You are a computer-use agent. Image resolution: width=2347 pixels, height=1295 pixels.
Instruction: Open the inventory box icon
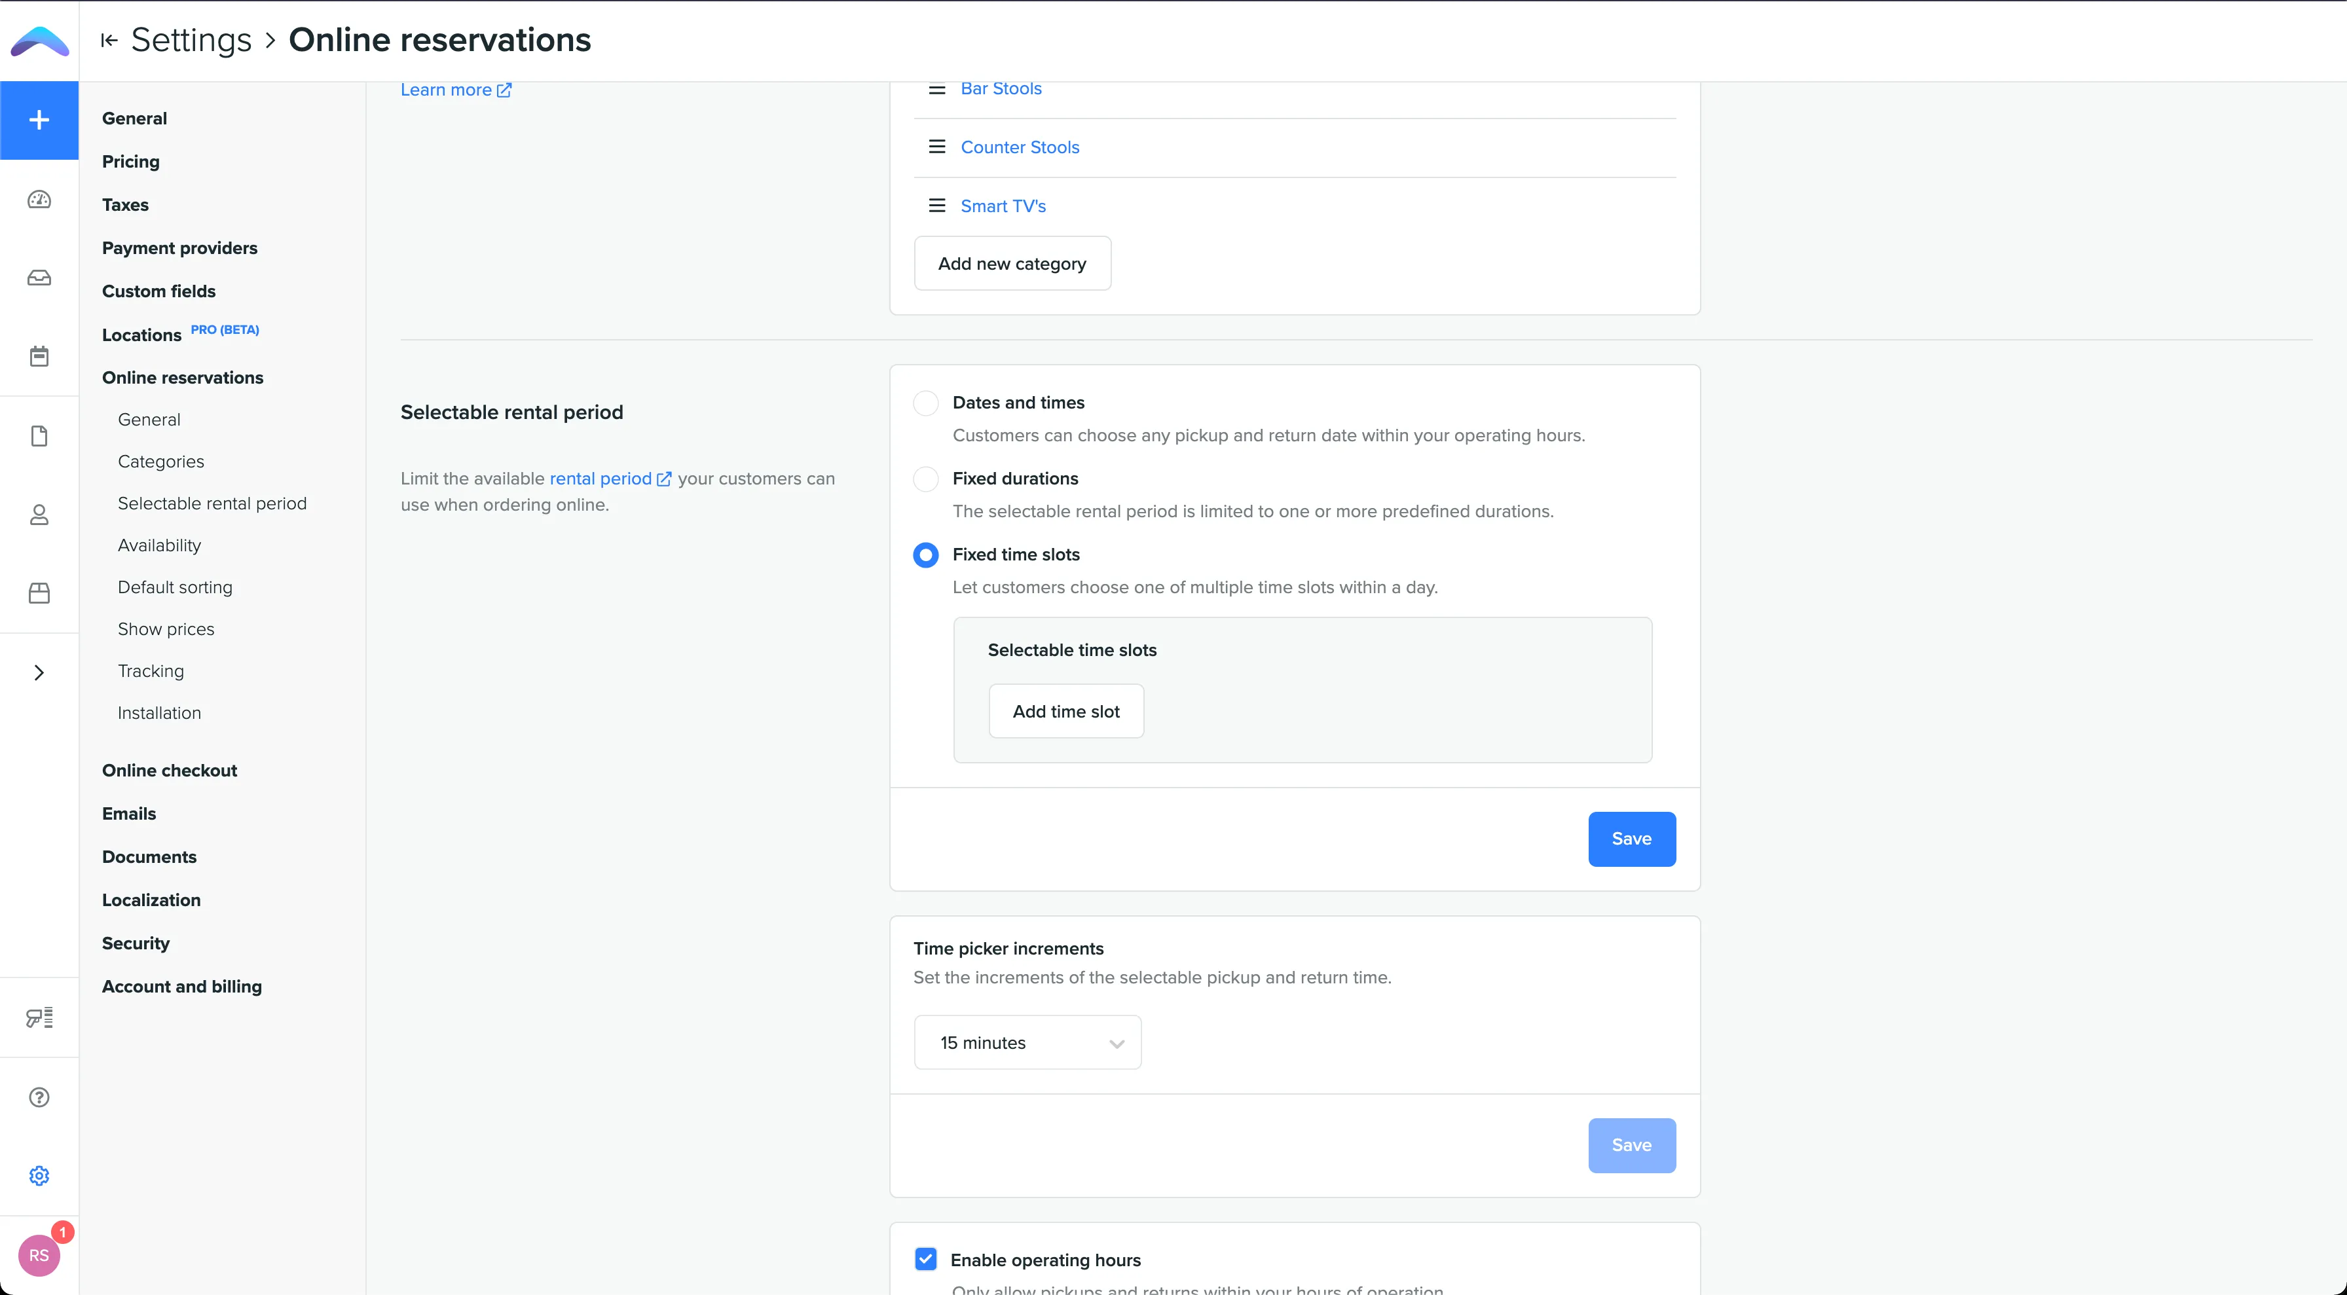click(39, 594)
